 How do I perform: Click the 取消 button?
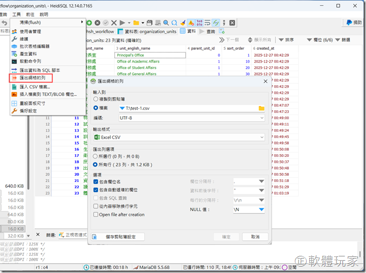coord(255,237)
